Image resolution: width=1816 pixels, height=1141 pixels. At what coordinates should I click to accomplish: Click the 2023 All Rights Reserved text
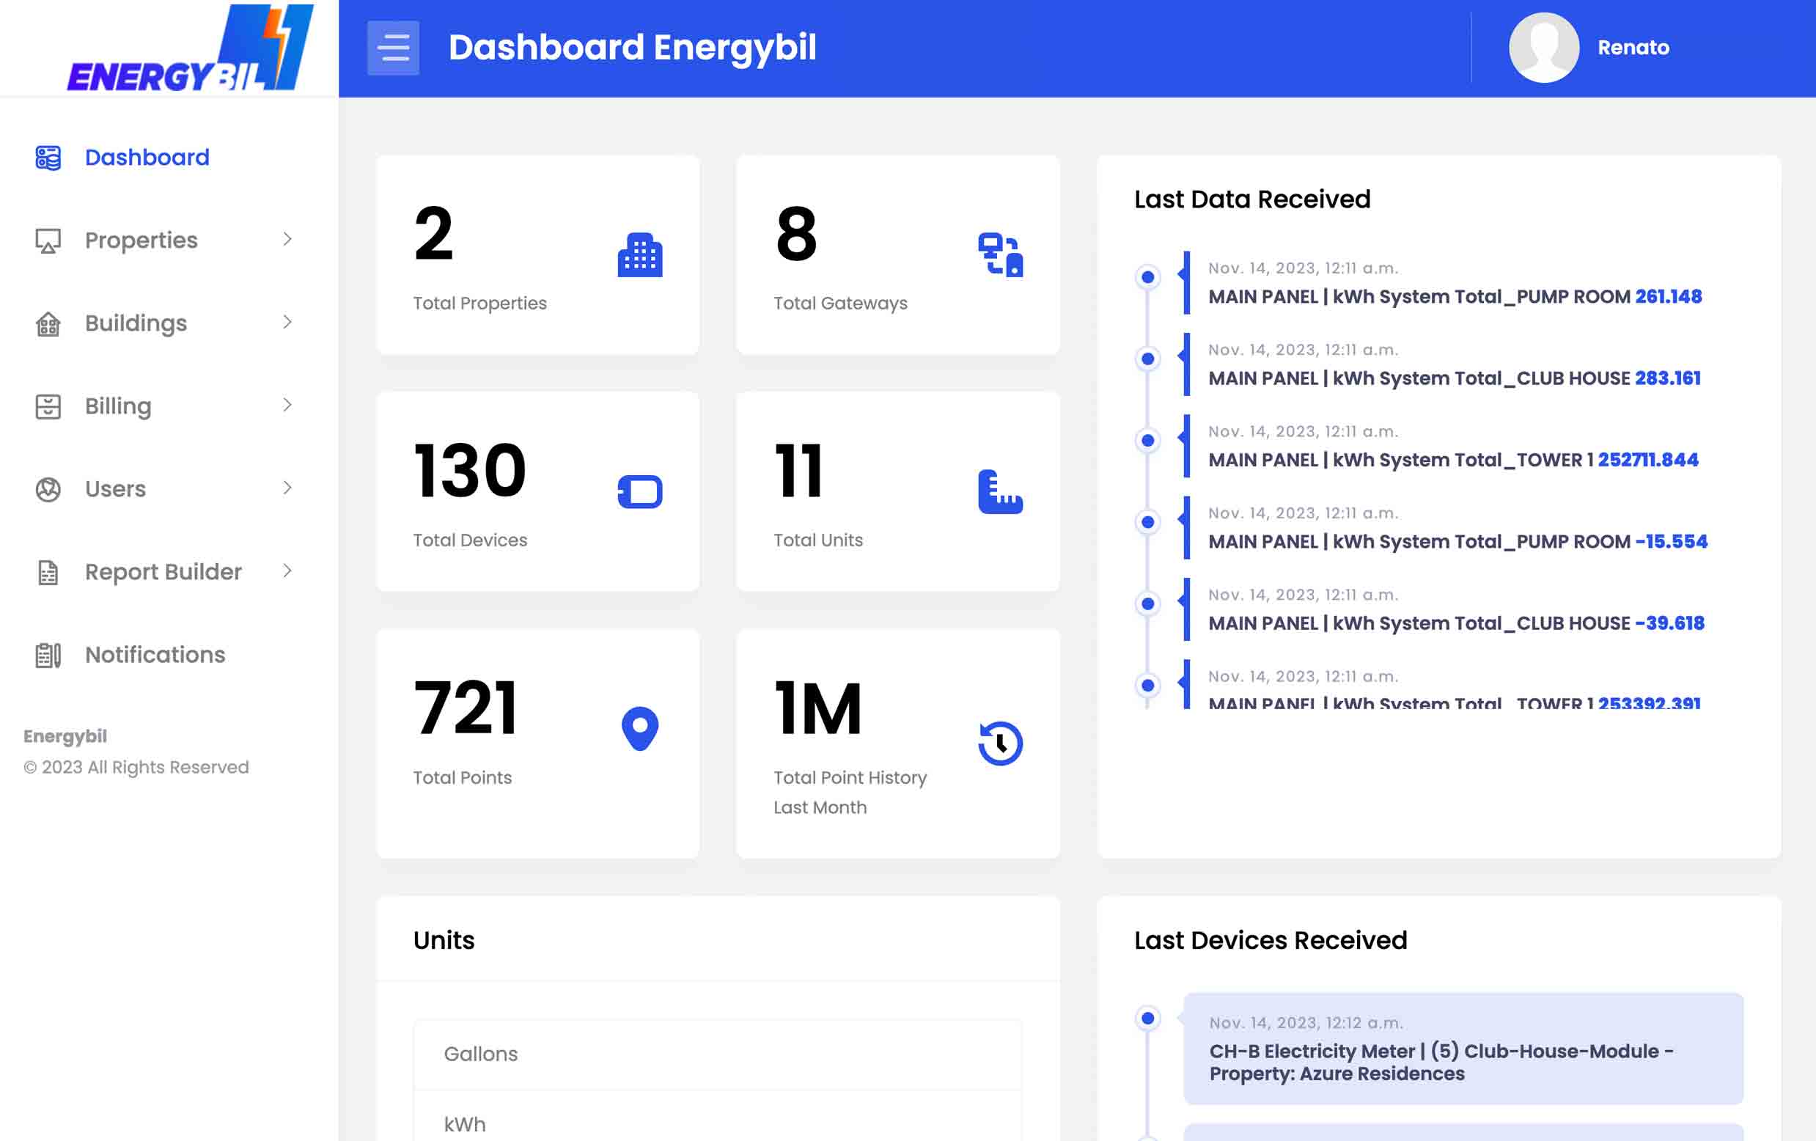136,768
